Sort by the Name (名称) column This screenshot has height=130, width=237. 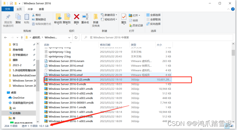(x=47, y=45)
